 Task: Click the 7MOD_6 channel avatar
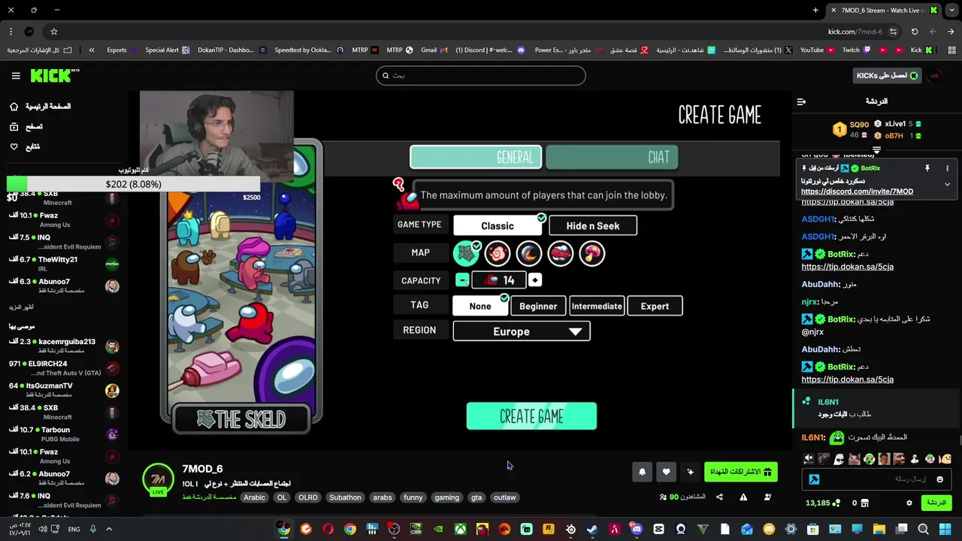pos(158,479)
